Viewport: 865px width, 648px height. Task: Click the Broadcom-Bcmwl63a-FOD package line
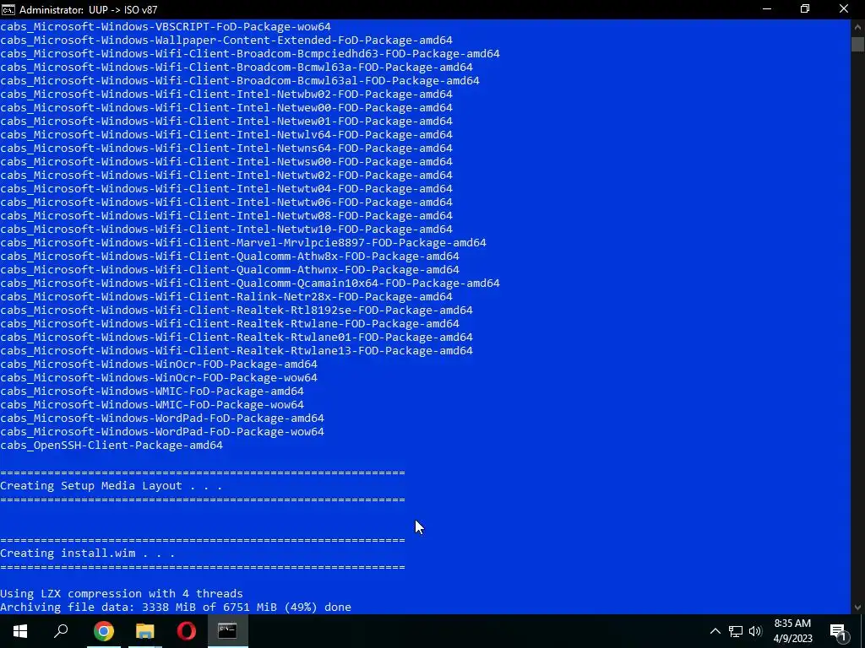point(237,67)
